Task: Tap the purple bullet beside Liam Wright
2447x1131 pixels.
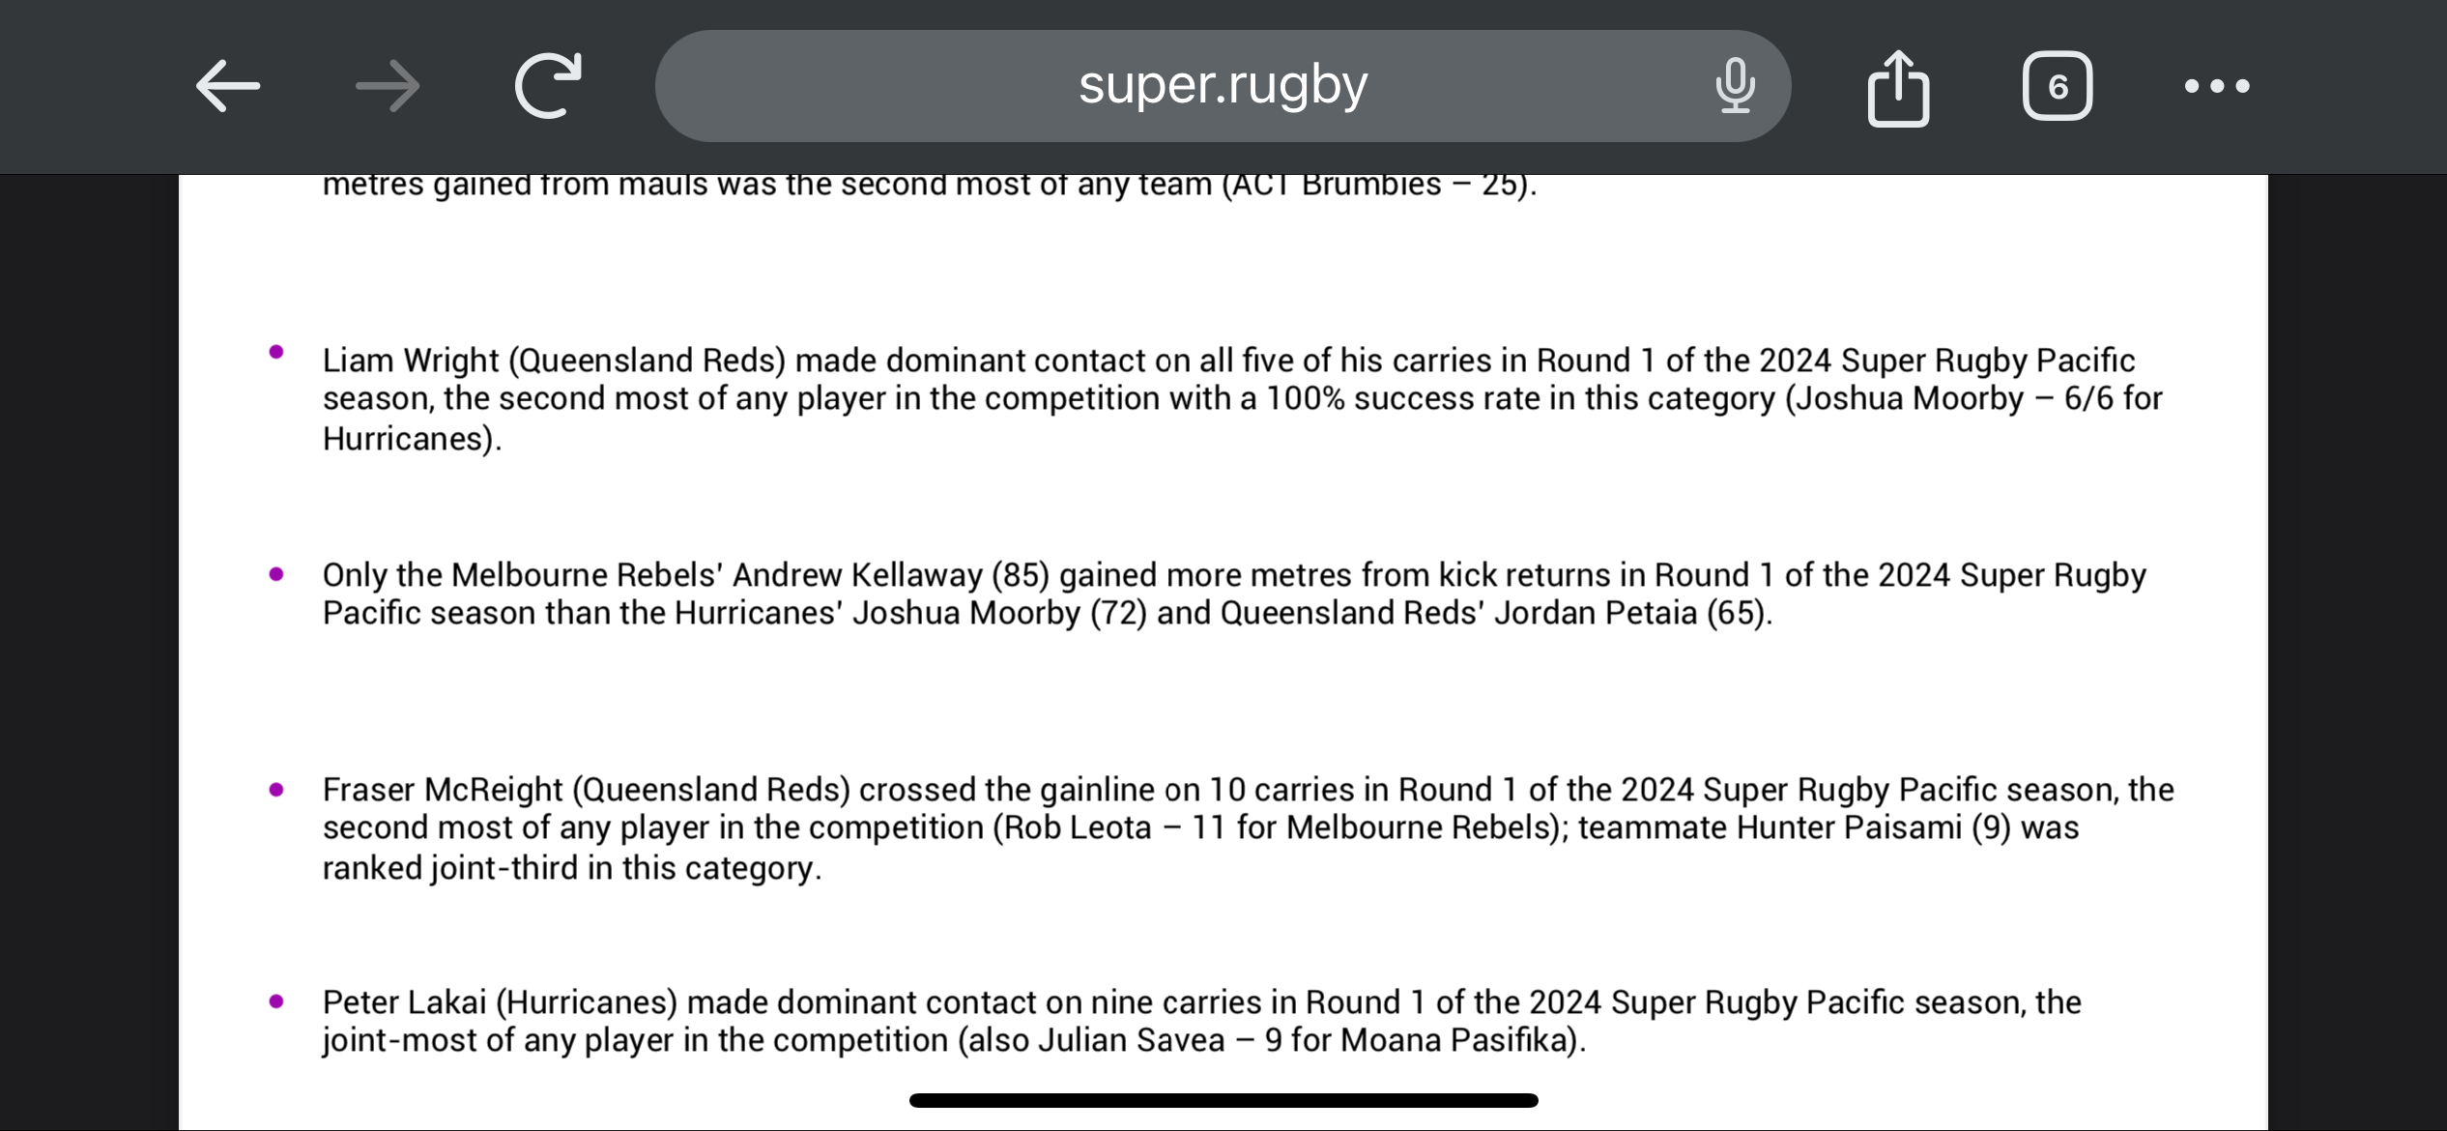Action: tap(276, 352)
